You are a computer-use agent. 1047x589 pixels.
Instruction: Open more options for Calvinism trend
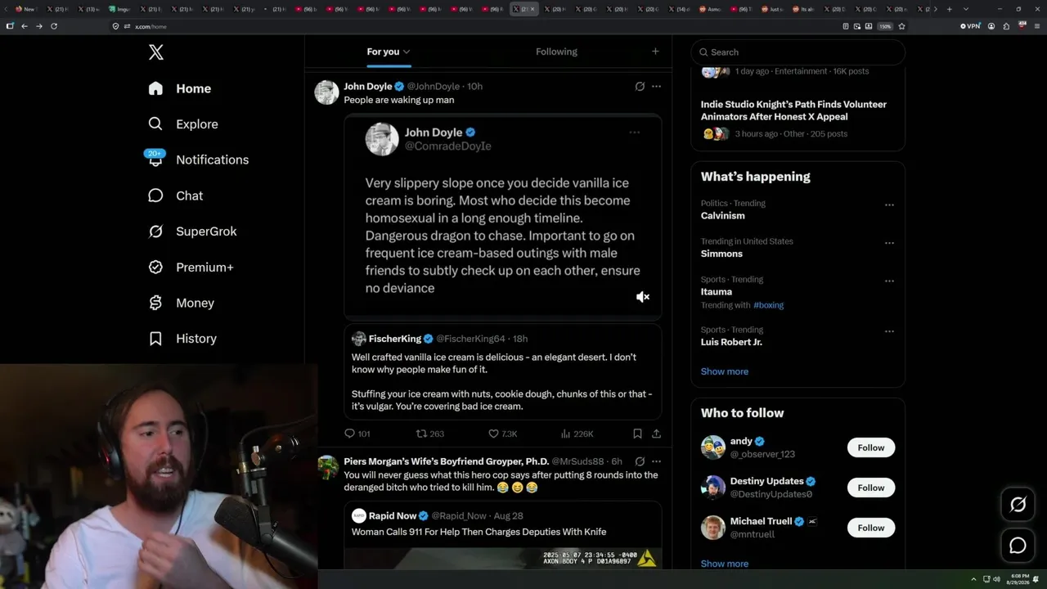click(x=889, y=205)
